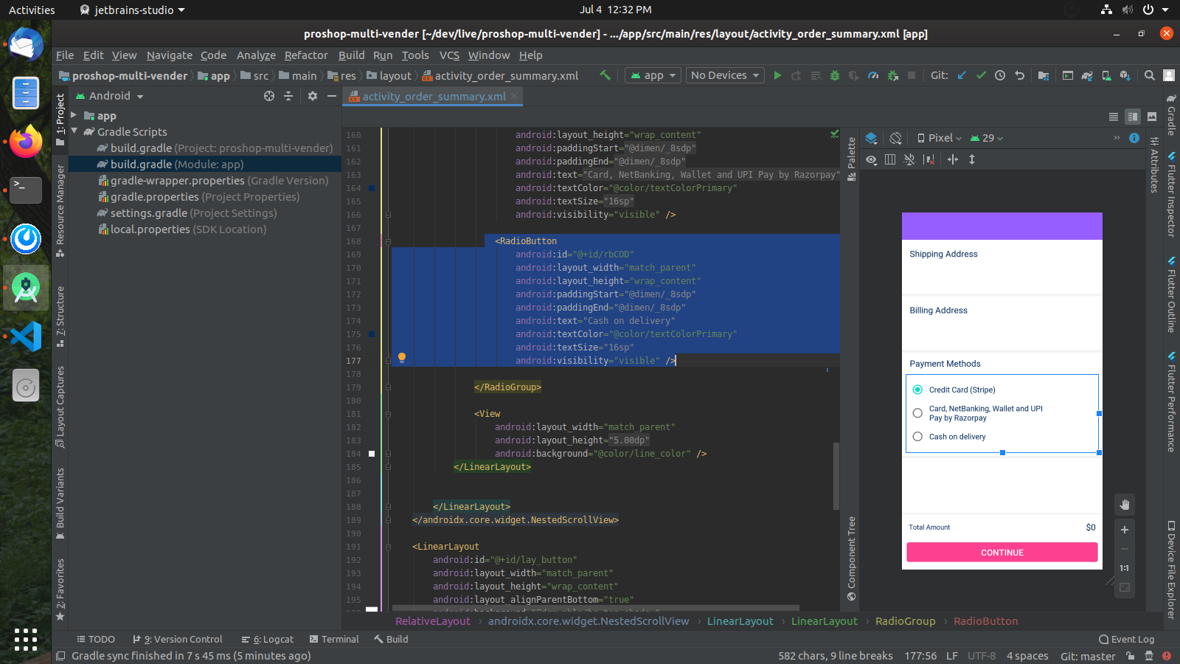Toggle autoconnect magnet icon
The image size is (1180, 664).
(x=909, y=159)
